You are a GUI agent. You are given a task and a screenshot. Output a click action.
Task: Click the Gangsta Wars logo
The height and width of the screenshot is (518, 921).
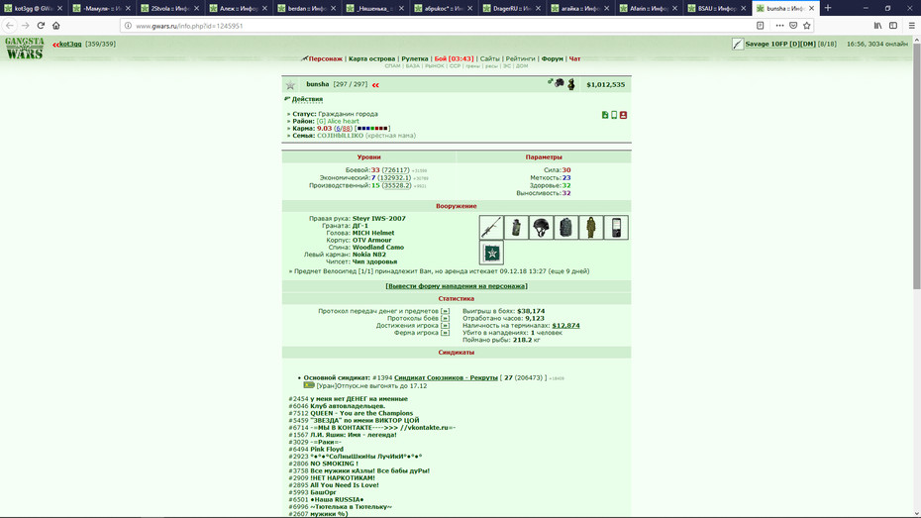pos(25,49)
